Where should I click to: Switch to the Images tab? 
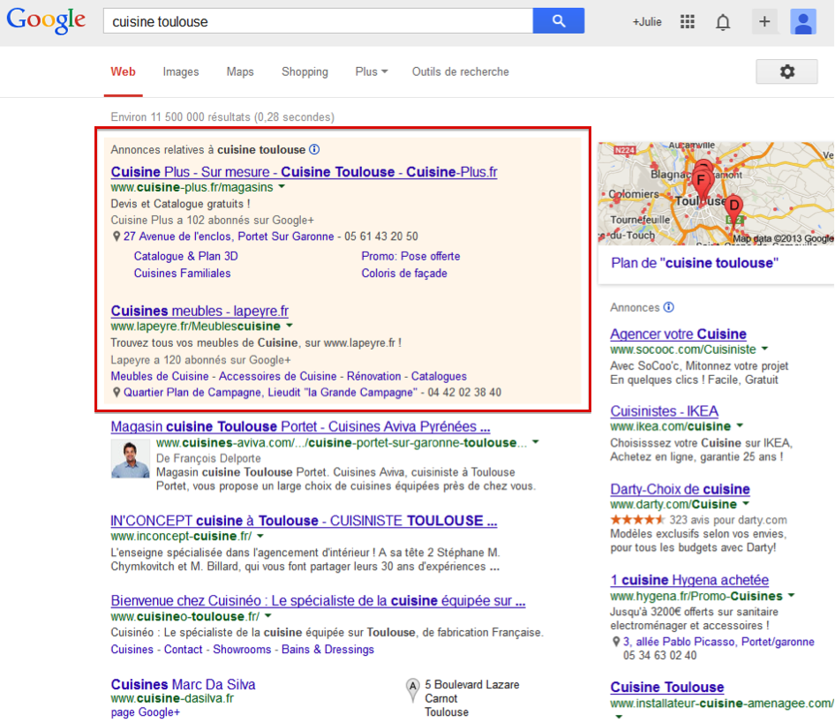pos(181,71)
